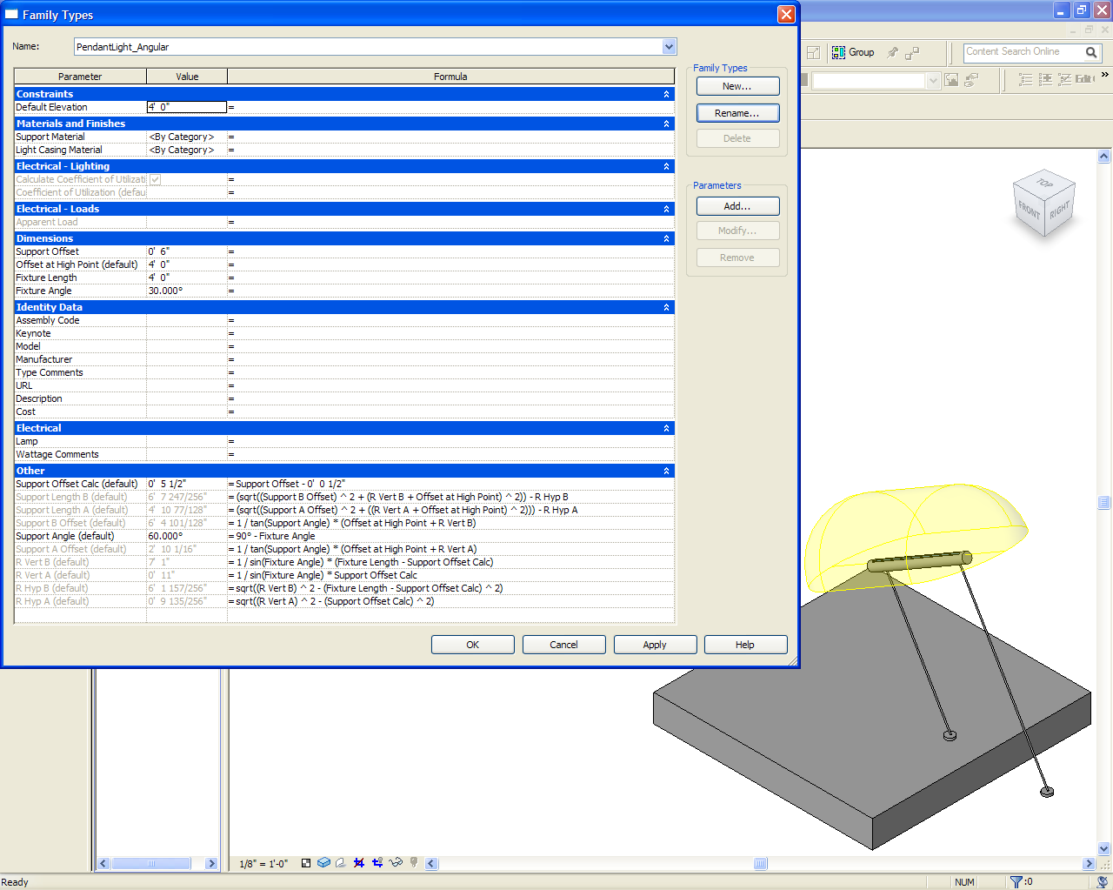
Task: Click the crop view icon
Action: [x=359, y=863]
